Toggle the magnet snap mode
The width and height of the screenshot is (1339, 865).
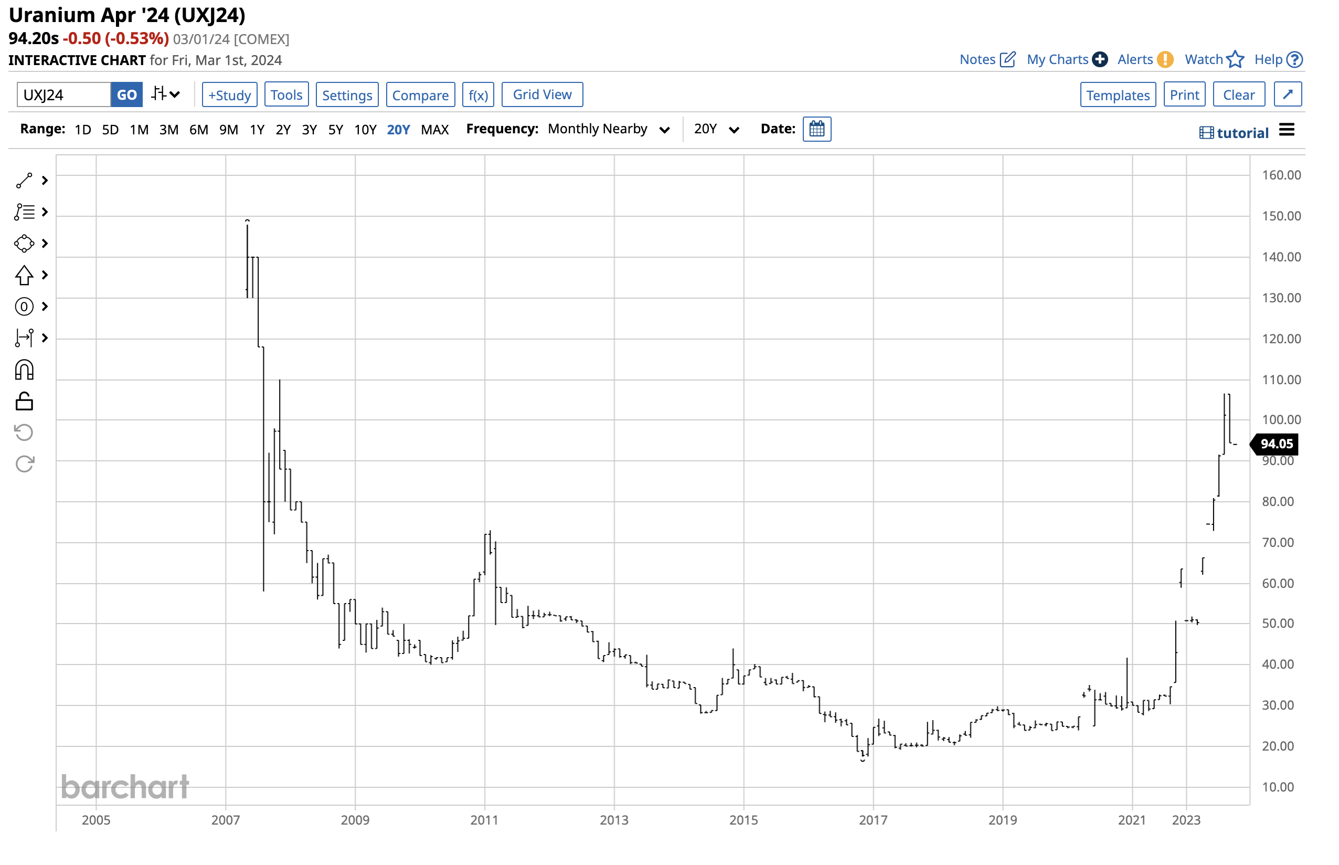tap(24, 370)
